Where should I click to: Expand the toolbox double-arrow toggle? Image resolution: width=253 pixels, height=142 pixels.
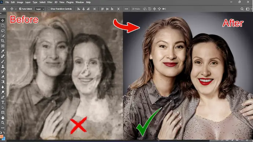(1, 14)
